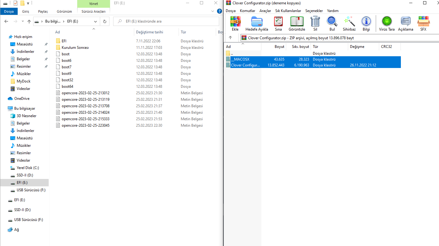Select Yerel Disk (C:) in navigation pane
Screen dimensions: 439x246
click(28, 168)
